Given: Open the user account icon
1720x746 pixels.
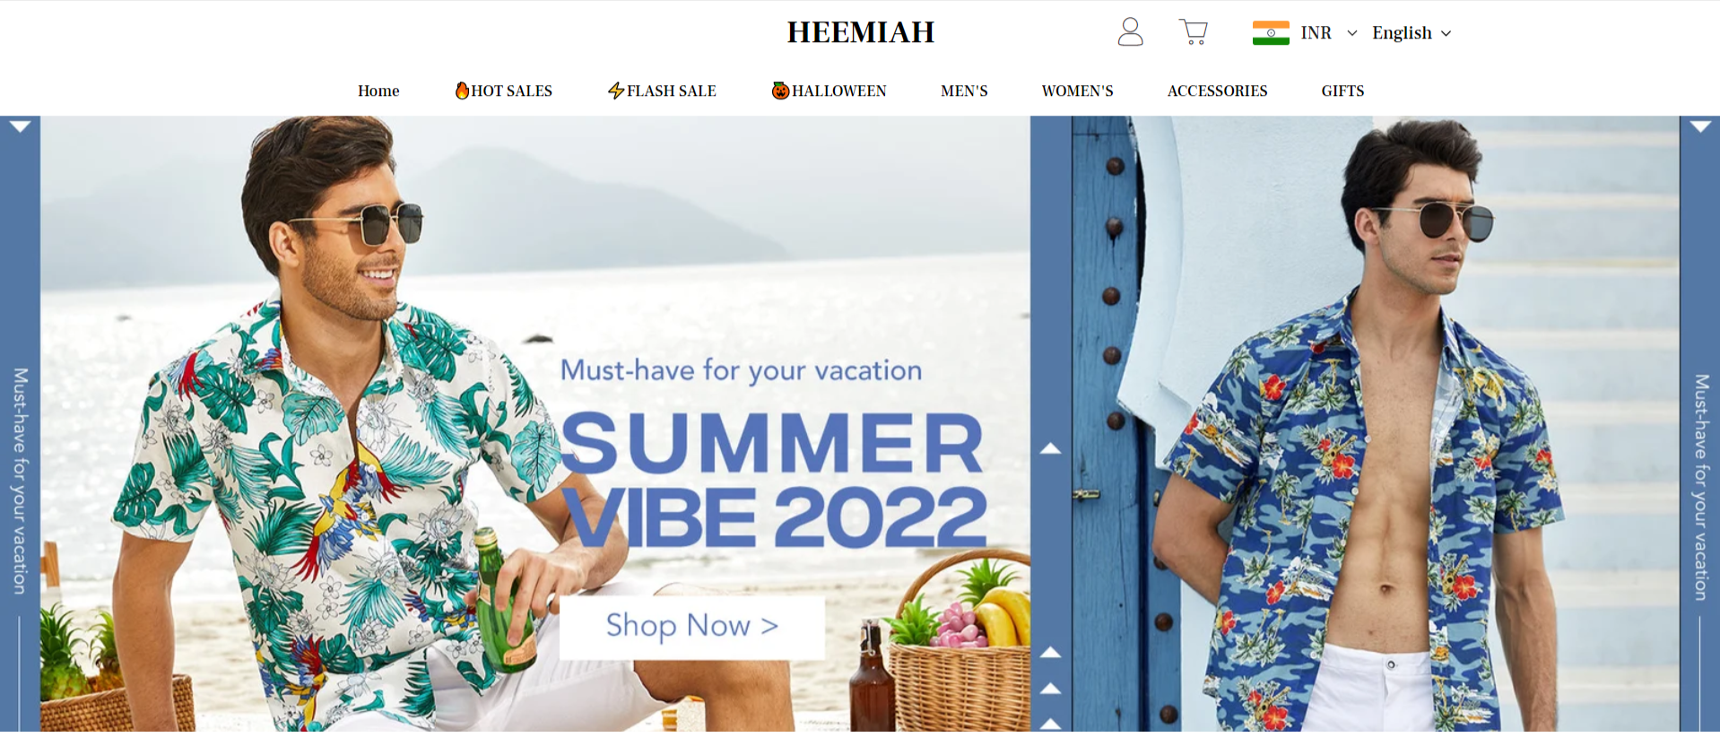Looking at the screenshot, I should pyautogui.click(x=1130, y=32).
